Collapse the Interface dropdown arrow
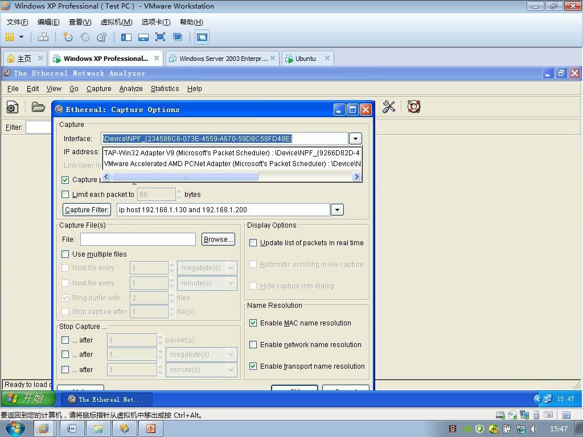583x437 pixels. [x=355, y=139]
